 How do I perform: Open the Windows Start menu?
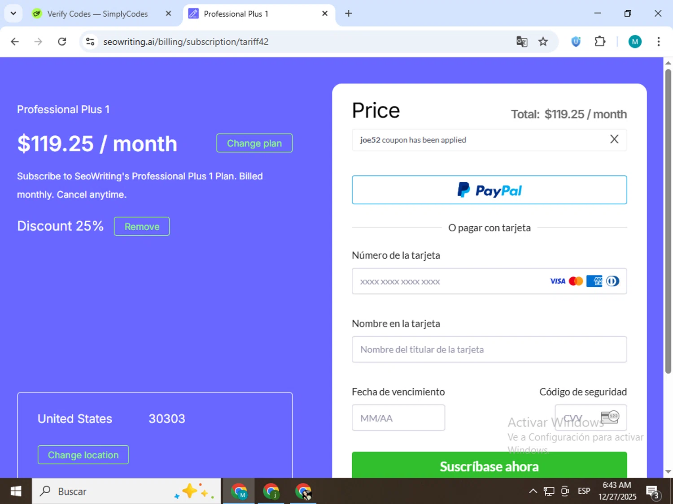[16, 491]
